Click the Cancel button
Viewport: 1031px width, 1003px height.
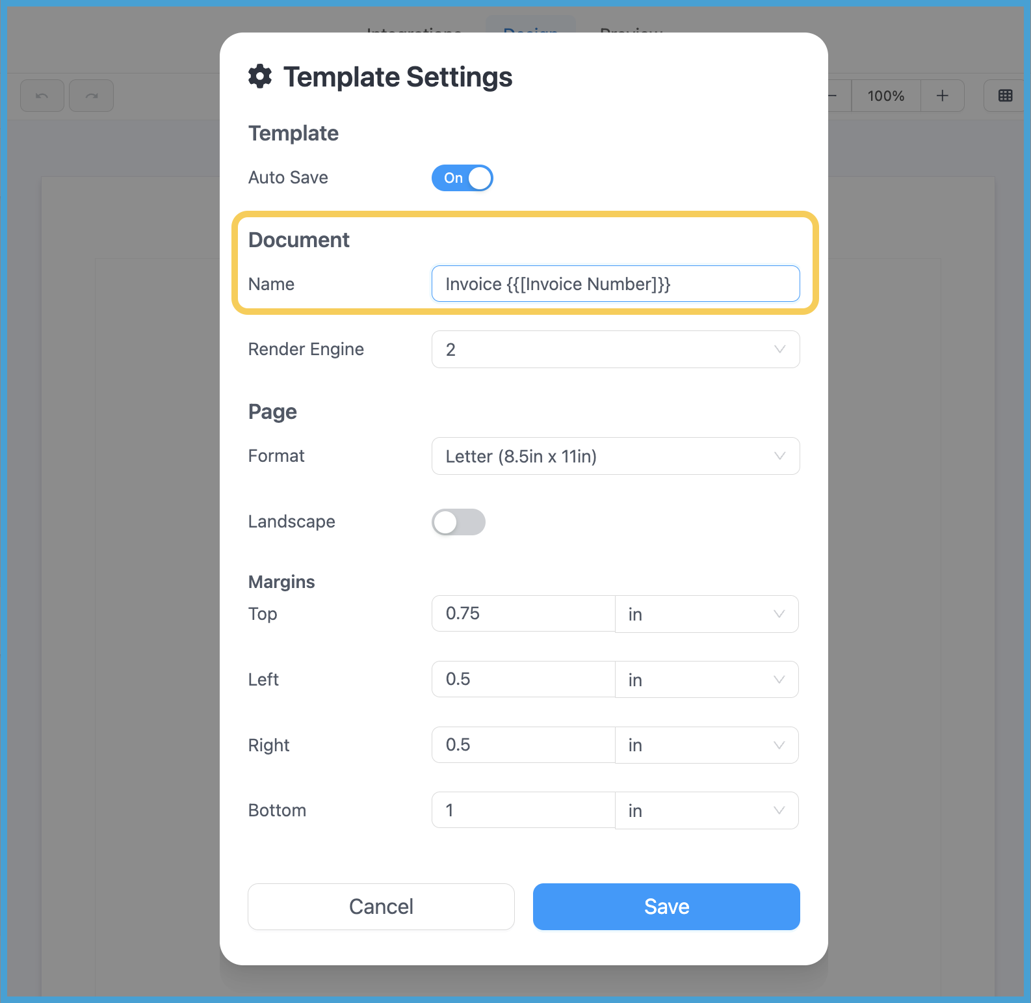pos(381,907)
